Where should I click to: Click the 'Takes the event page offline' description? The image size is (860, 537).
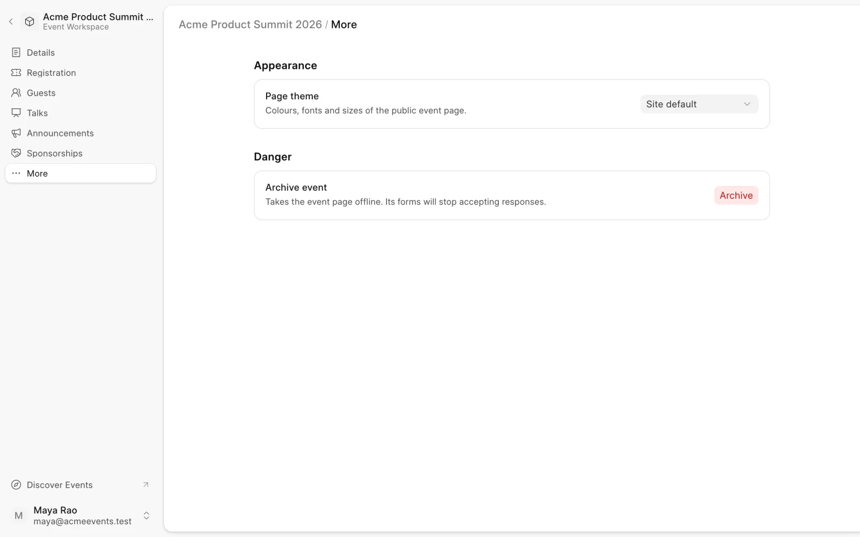[x=405, y=202]
